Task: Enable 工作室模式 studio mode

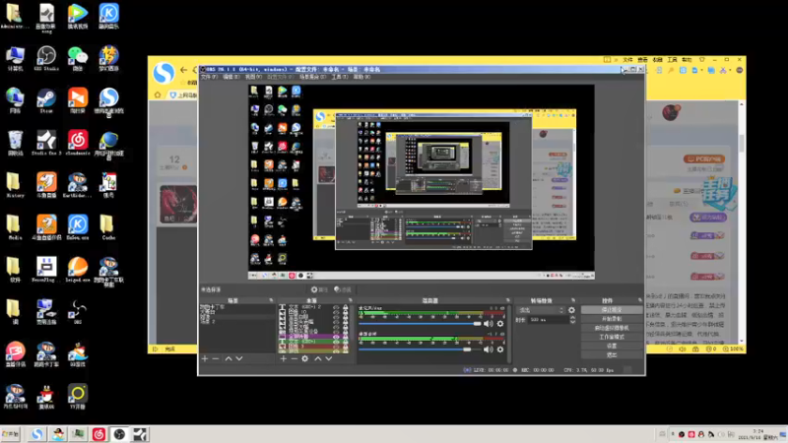Action: pos(612,337)
